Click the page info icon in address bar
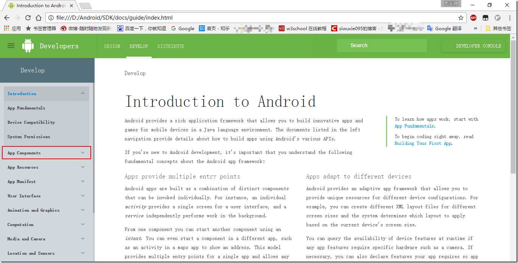 click(51, 18)
